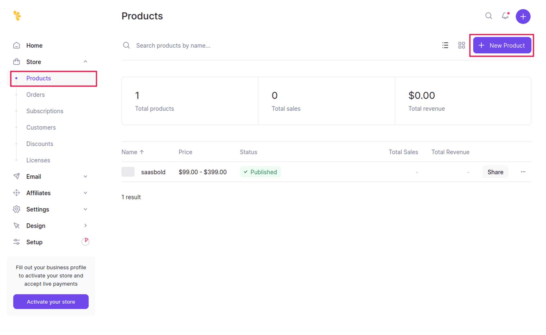Click the product search input field
This screenshot has height=335, width=546.
[191, 45]
